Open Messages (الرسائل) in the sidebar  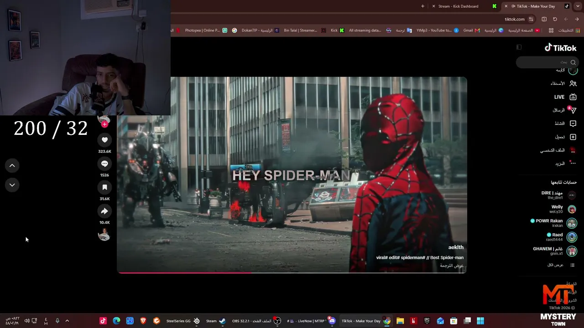pyautogui.click(x=564, y=110)
